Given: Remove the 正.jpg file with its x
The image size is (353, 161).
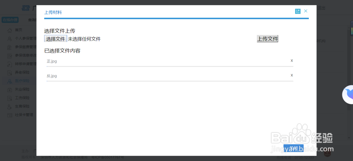Looking at the screenshot, I should 292,60.
